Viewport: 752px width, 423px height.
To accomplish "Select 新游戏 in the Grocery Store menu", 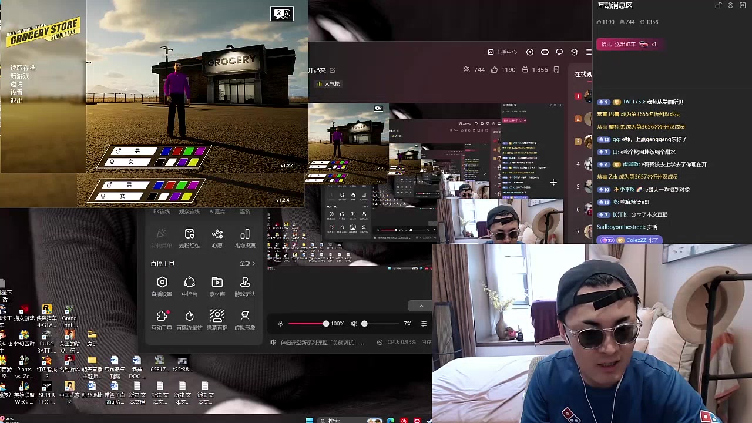I will tap(19, 76).
